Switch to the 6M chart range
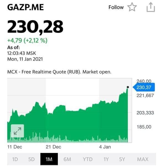163x166 pixels. point(67,159)
